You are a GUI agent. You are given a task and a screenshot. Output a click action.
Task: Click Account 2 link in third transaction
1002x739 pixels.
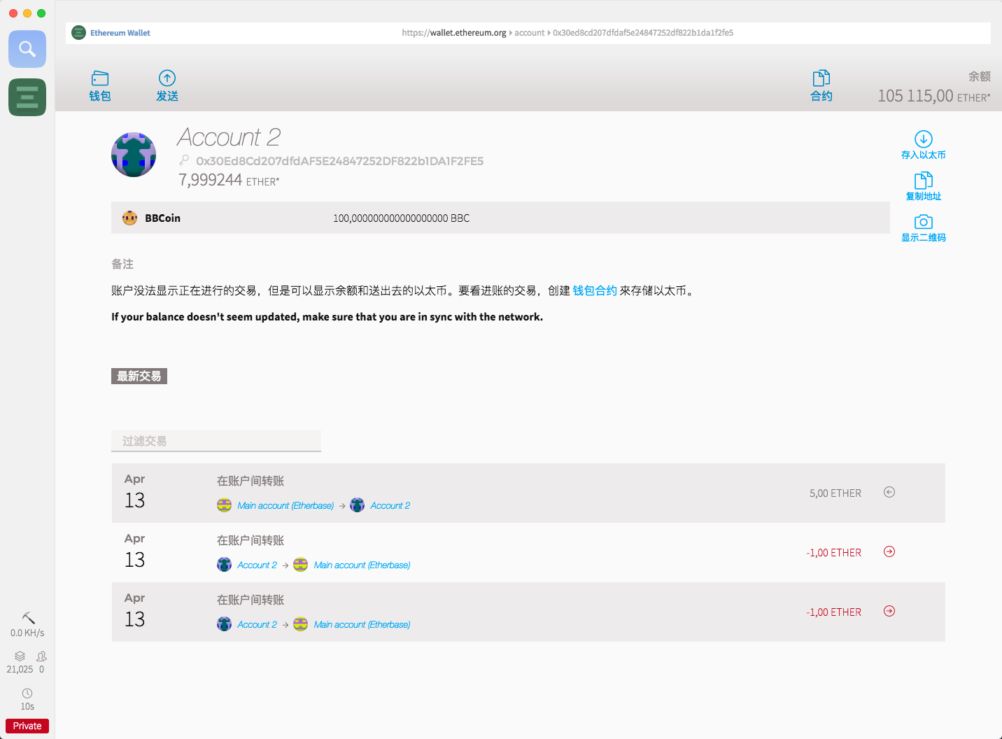tap(257, 624)
